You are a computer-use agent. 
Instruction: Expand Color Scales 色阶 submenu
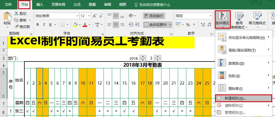point(244,76)
